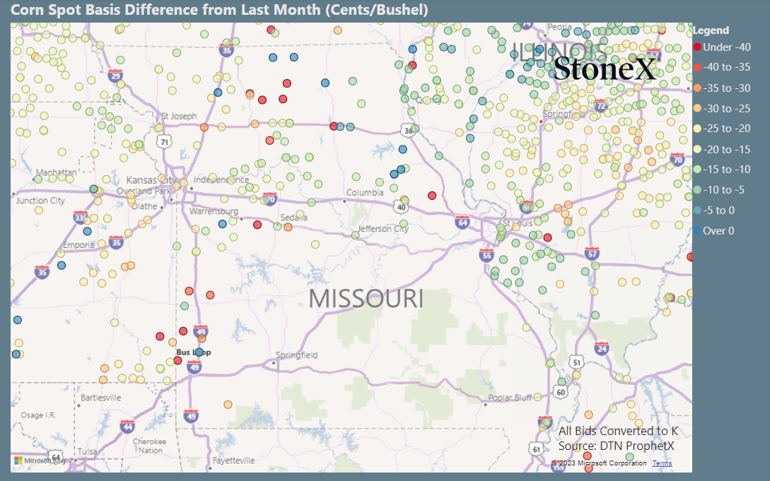Click the Emporia city label
Screen dimensions: 770x481
[x=78, y=244]
